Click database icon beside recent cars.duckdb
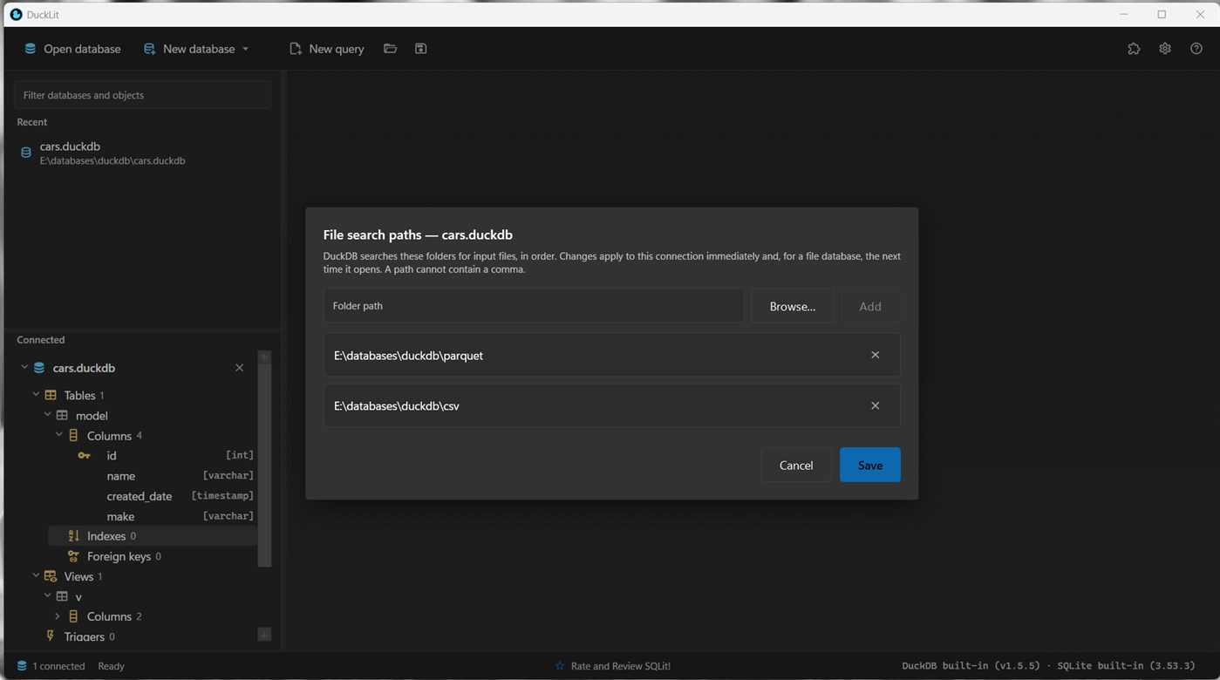This screenshot has width=1220, height=680. click(26, 153)
